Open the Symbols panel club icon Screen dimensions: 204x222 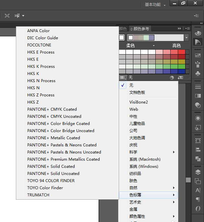tap(198, 73)
